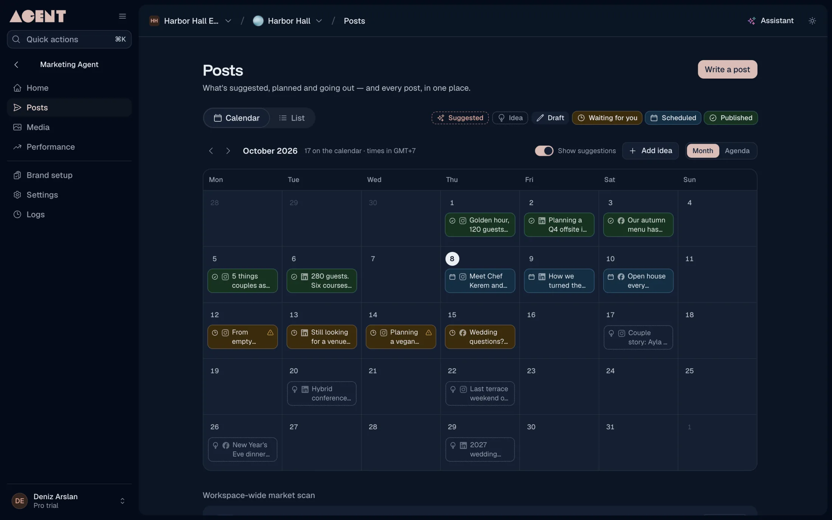This screenshot has height=520, width=832.
Task: Open Home in the sidebar
Action: (69, 88)
